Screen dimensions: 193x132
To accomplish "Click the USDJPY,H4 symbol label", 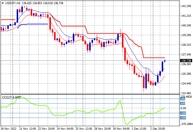I will (13, 3).
